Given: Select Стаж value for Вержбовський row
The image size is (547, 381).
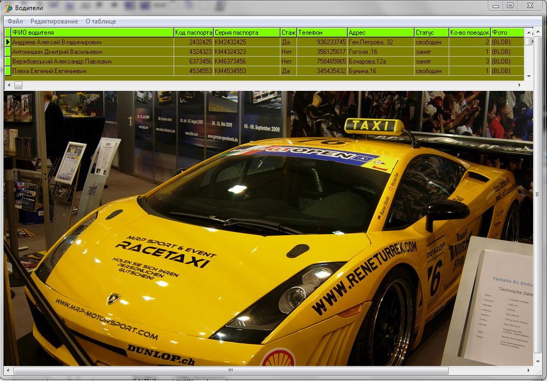Looking at the screenshot, I should tap(288, 61).
